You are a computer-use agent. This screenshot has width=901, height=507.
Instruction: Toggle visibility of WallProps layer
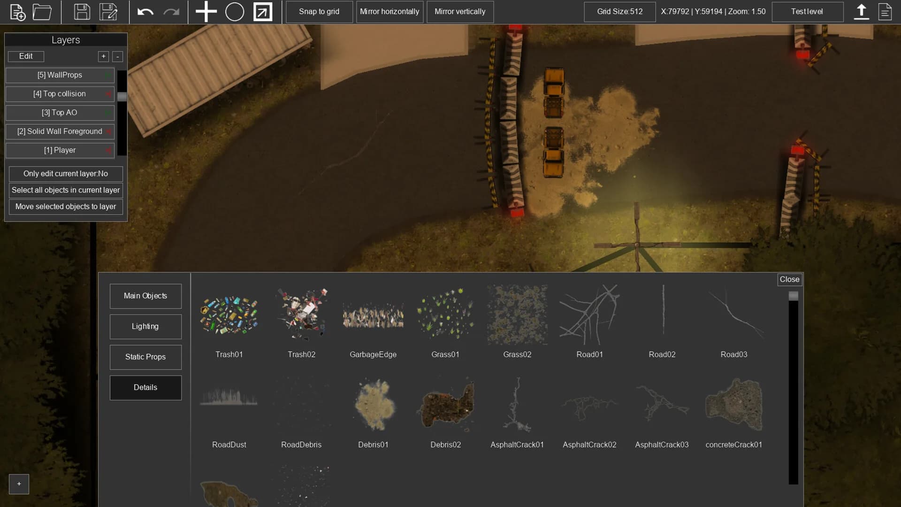point(108,75)
